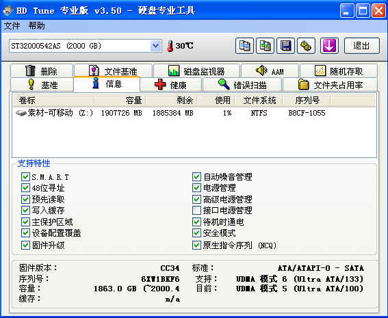Click the 序列号 column header
This screenshot has width=388, height=318.
307,100
